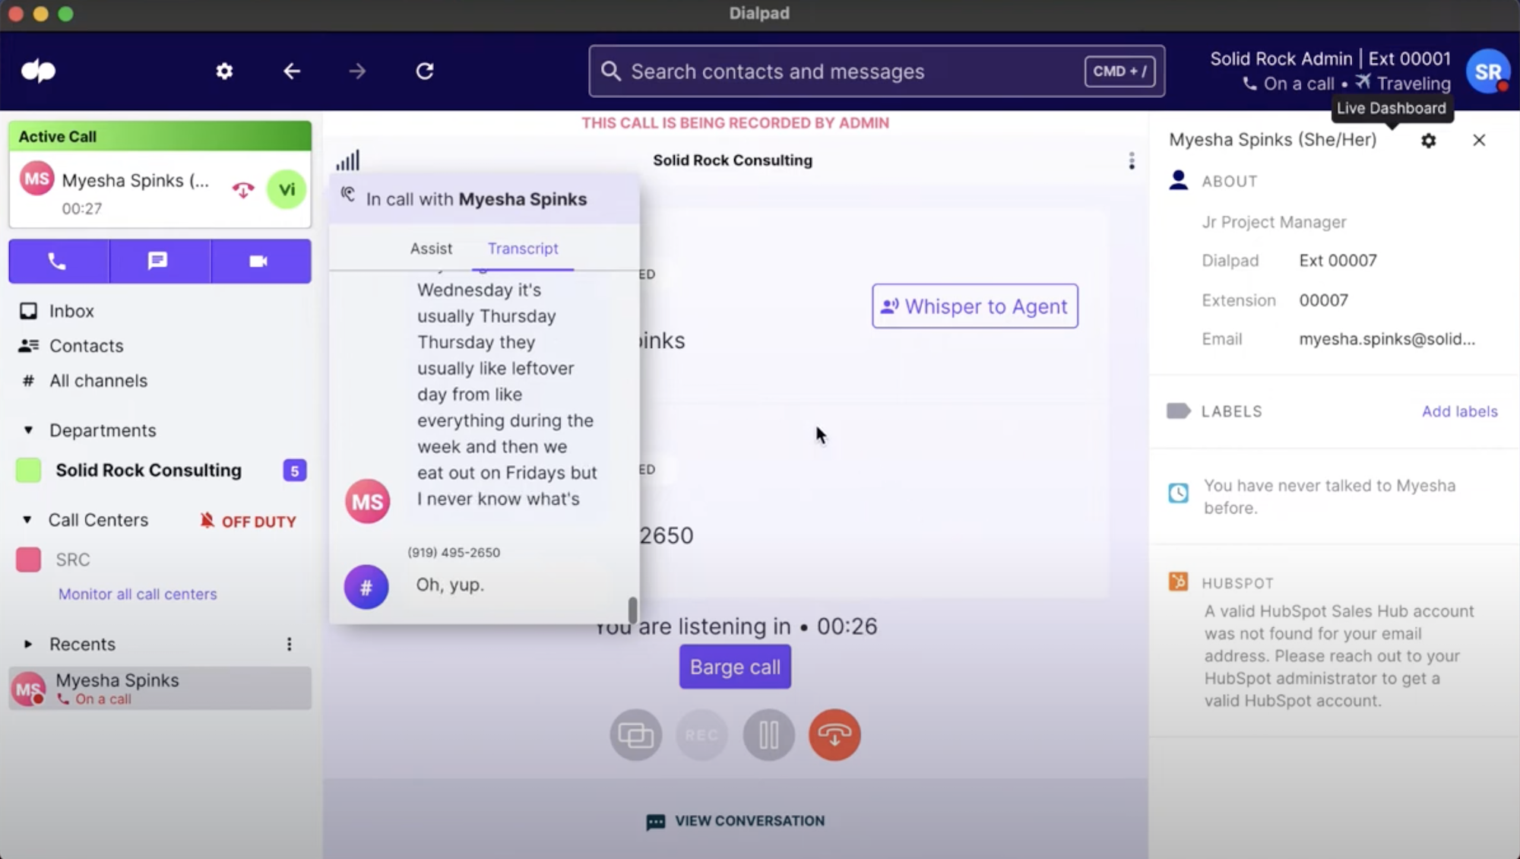Viewport: 1520px width, 859px height.
Task: Click the On a call Traveling status
Action: pyautogui.click(x=1347, y=84)
